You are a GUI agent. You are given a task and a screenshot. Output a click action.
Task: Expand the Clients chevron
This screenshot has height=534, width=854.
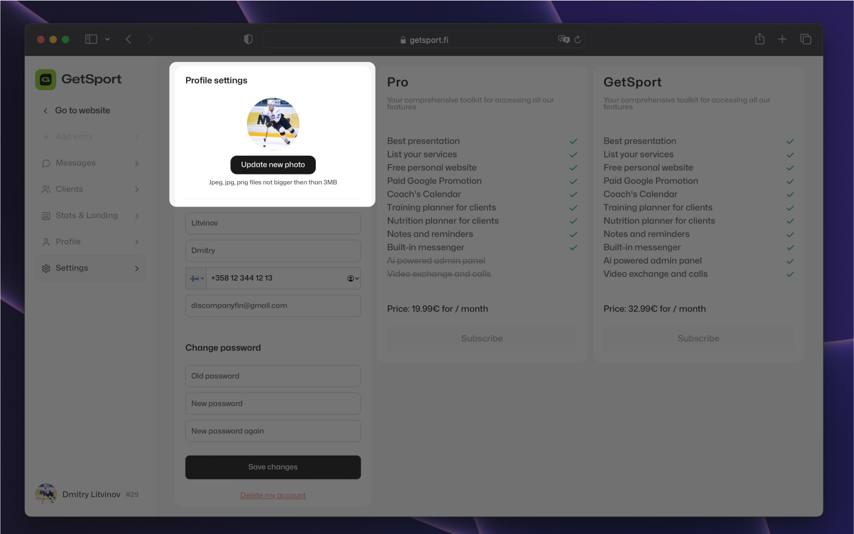click(x=137, y=189)
